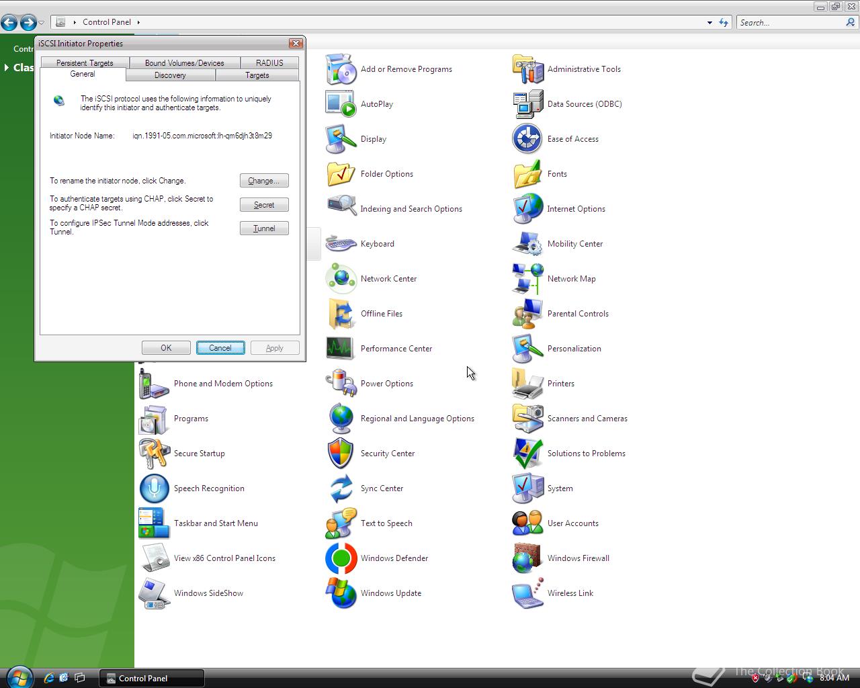This screenshot has height=688, width=860.
Task: Open the Windows Firewall icon
Action: (527, 558)
